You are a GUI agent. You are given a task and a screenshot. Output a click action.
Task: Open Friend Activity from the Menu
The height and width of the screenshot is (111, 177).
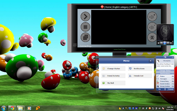click(x=113, y=76)
